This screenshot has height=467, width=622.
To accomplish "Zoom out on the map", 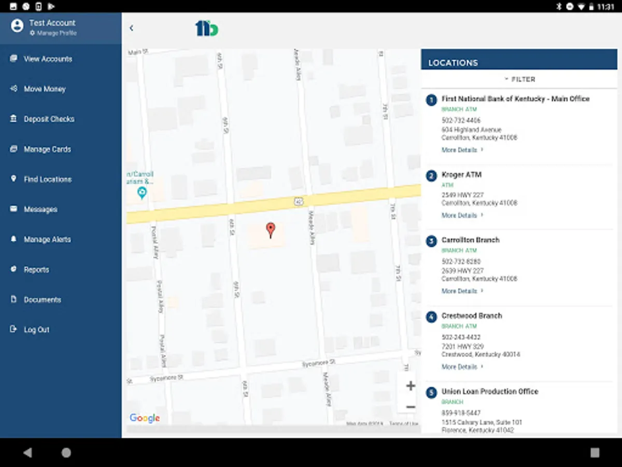I will (411, 407).
